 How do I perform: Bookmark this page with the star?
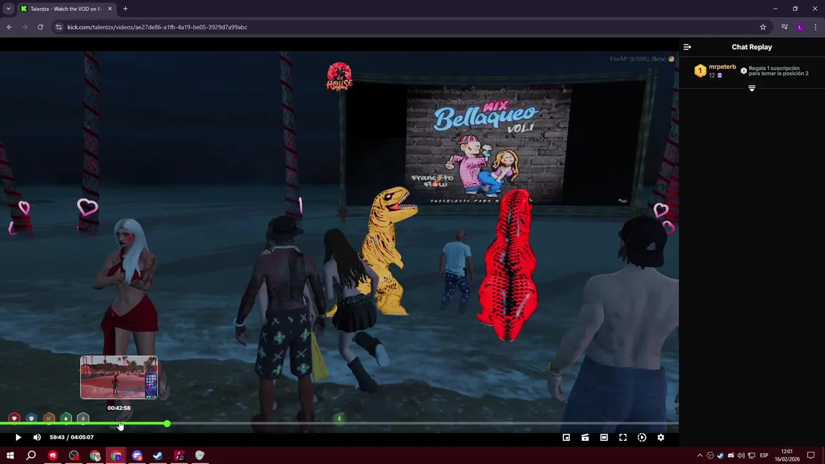point(763,27)
